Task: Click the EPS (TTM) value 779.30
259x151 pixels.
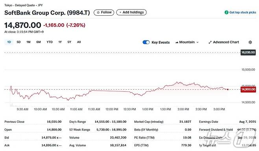Action: point(186,145)
